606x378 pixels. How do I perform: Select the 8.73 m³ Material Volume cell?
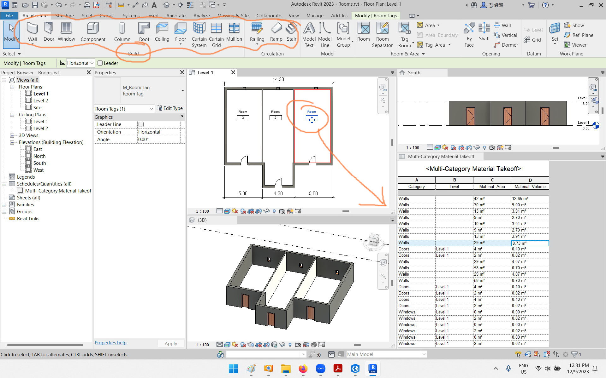[530, 243]
